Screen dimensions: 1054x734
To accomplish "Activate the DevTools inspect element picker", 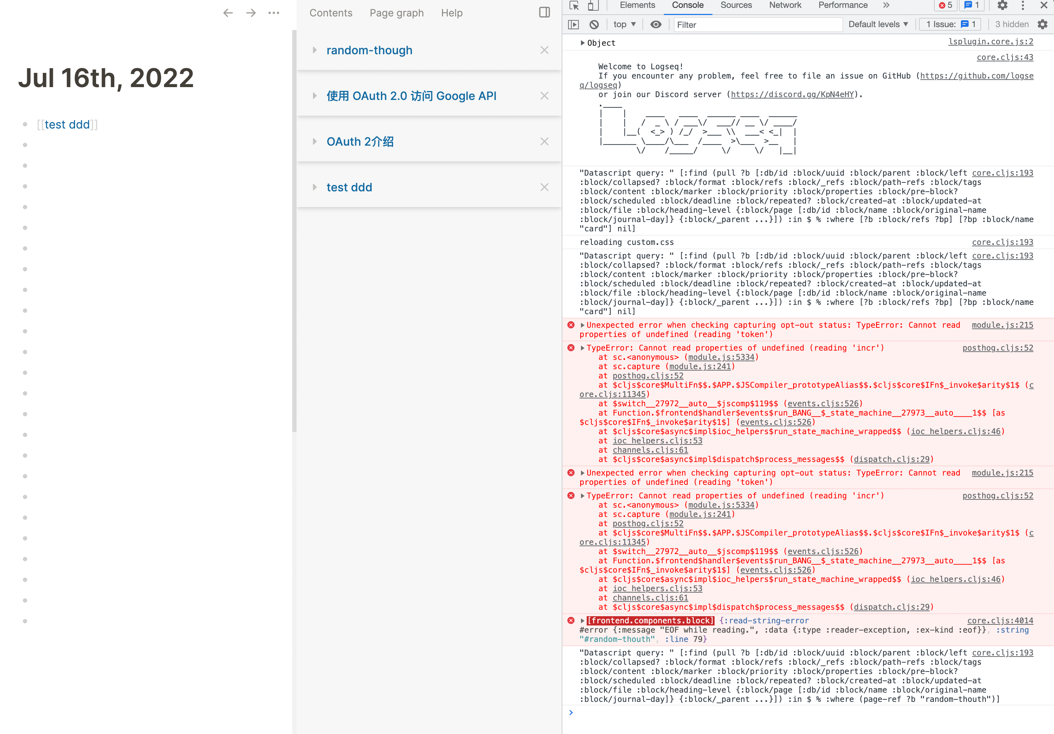I will coord(574,5).
